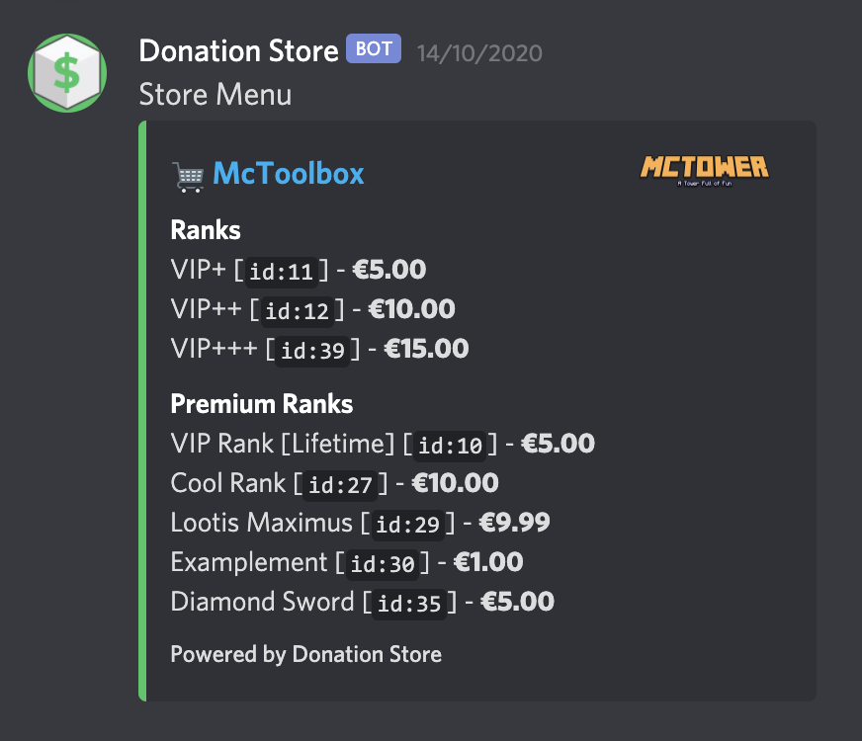Viewport: 862px width, 741px height.
Task: Click the id:29 code for Lootis Maximus
Action: coord(407,526)
